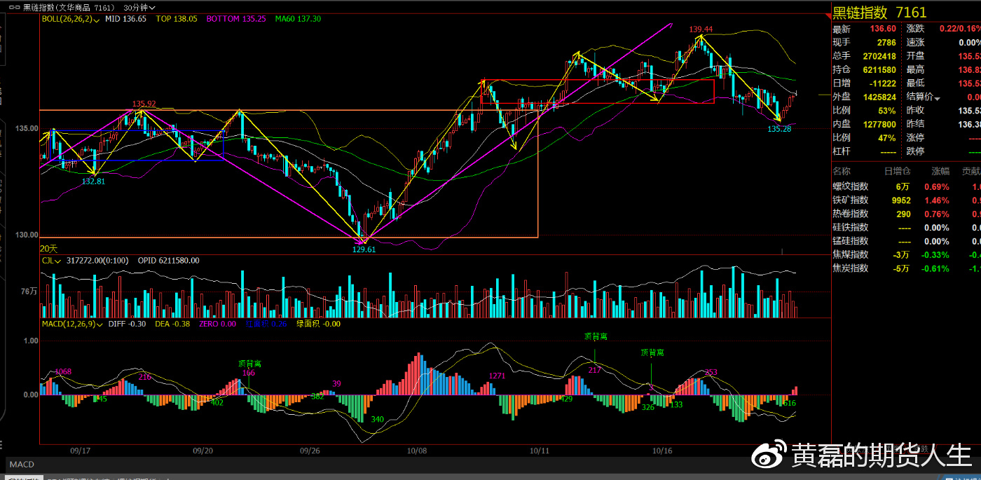Click the 20天 period label

tap(48, 249)
